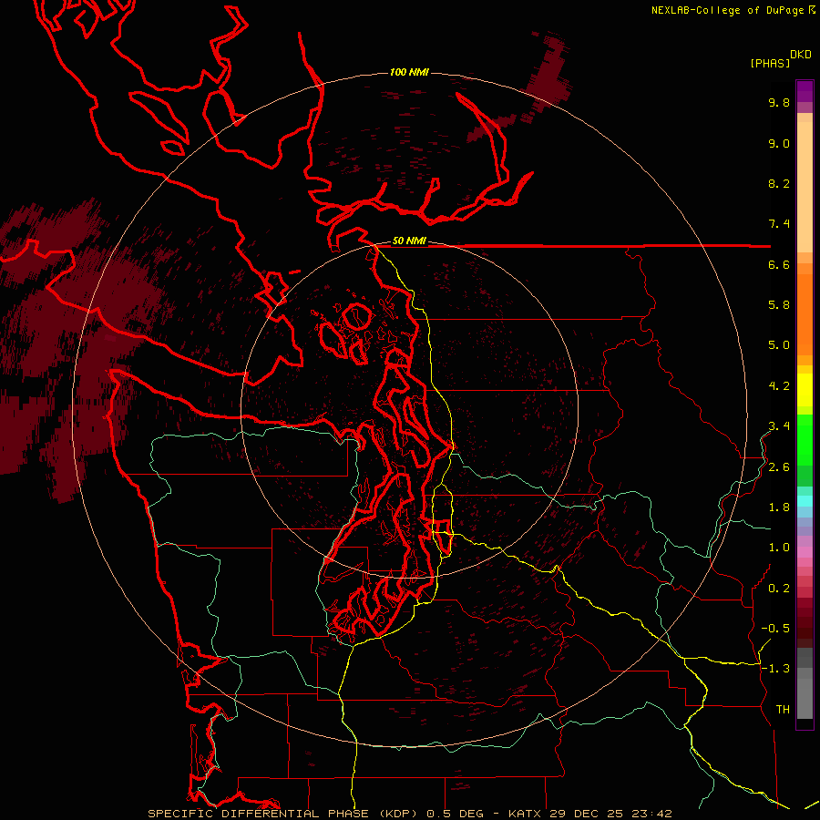Click the 3.4 legend value
820x820 pixels.
[x=779, y=426]
